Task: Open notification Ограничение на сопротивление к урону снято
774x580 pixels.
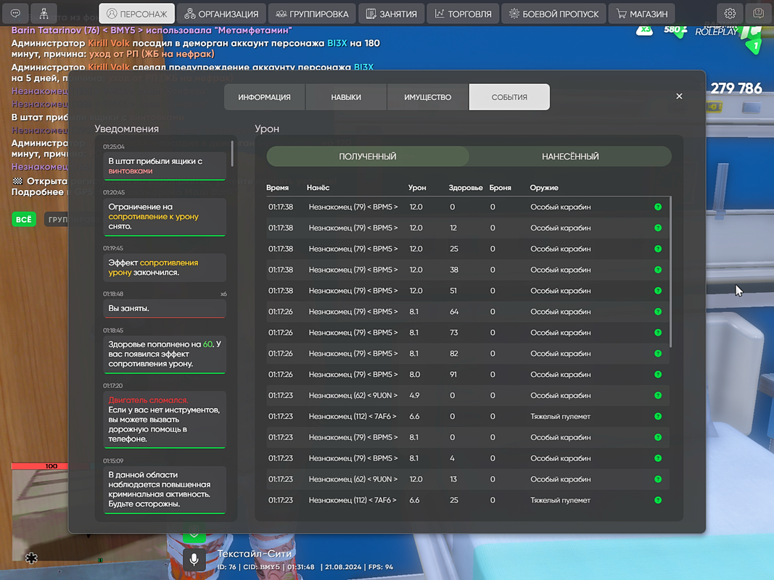Action: coord(165,217)
